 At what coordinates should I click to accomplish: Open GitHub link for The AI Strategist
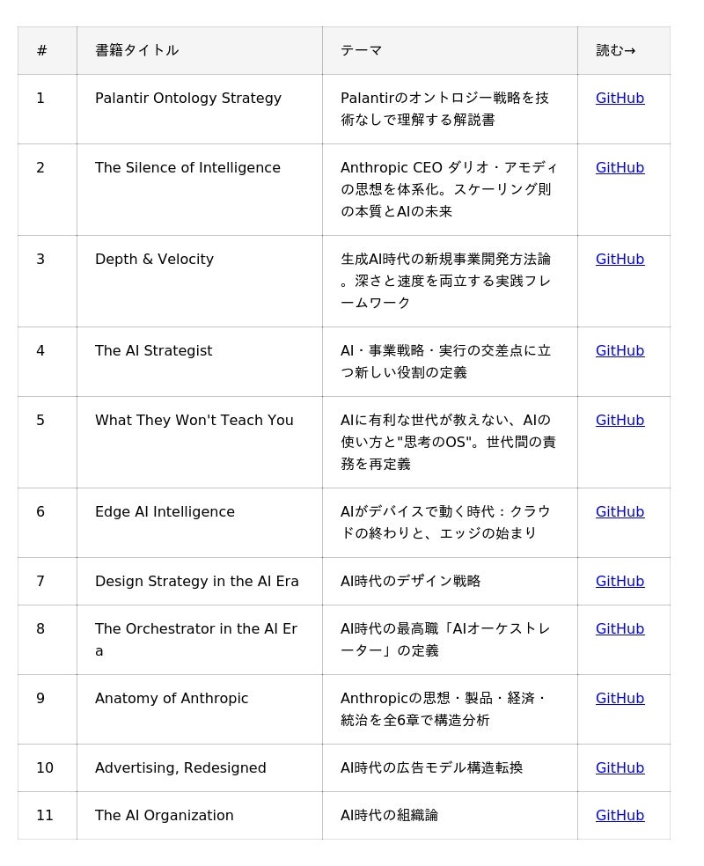(620, 351)
